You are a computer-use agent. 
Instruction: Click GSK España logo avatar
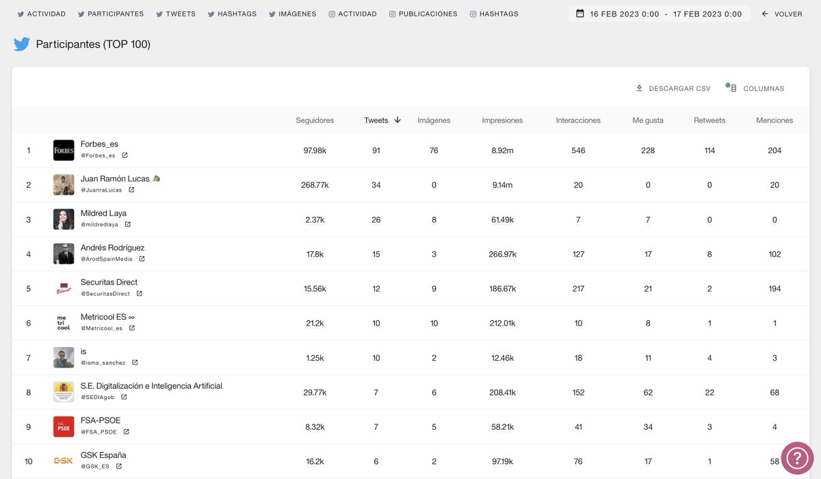tap(64, 461)
